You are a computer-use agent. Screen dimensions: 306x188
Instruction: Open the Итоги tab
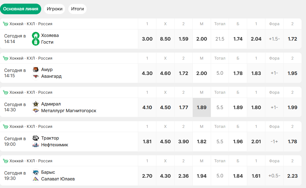point(77,9)
